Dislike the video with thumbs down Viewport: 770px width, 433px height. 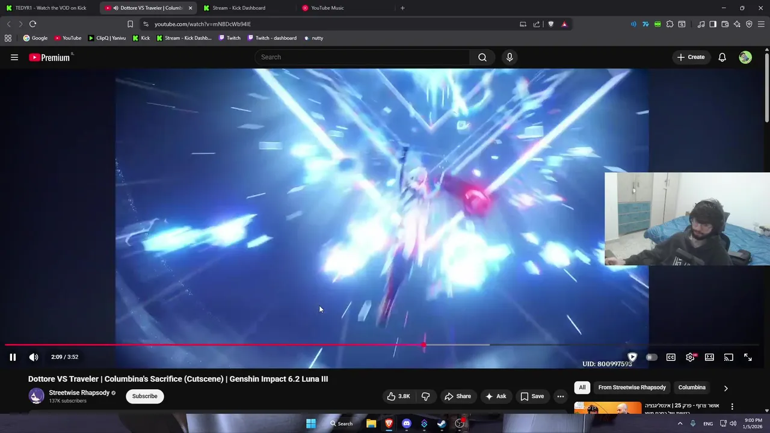tap(426, 396)
